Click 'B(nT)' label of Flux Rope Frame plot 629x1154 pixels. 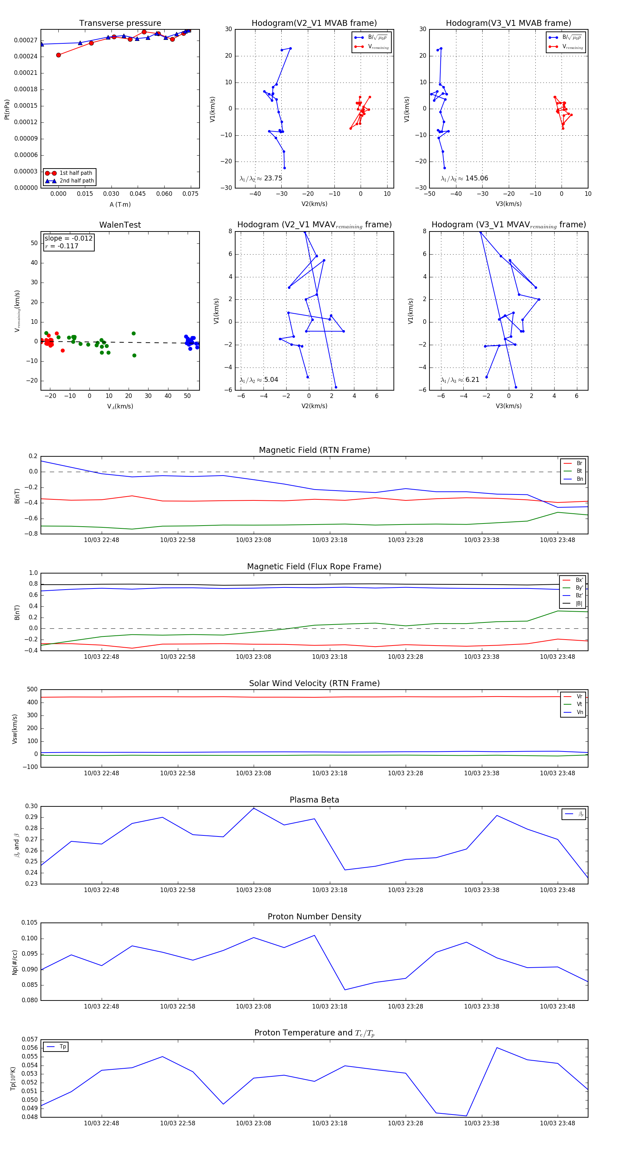[x=17, y=612]
